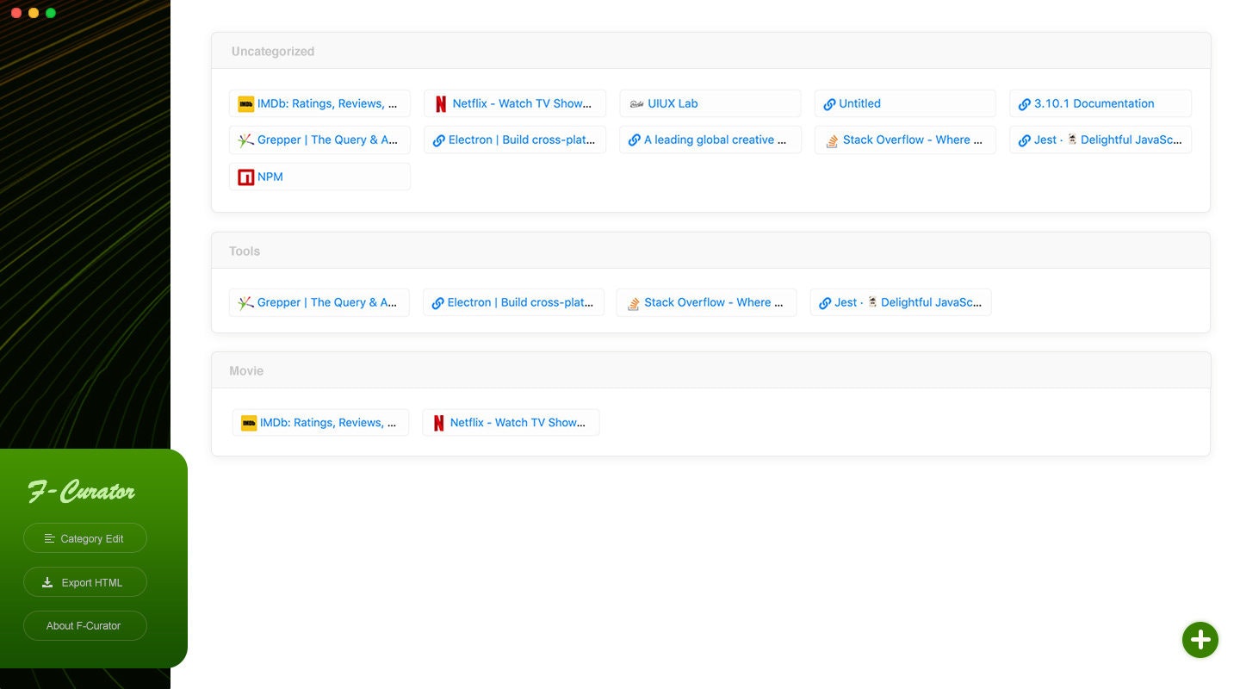Image resolution: width=1240 pixels, height=689 pixels.
Task: Open Grepper bookmark in Uncategorized
Action: click(x=319, y=140)
